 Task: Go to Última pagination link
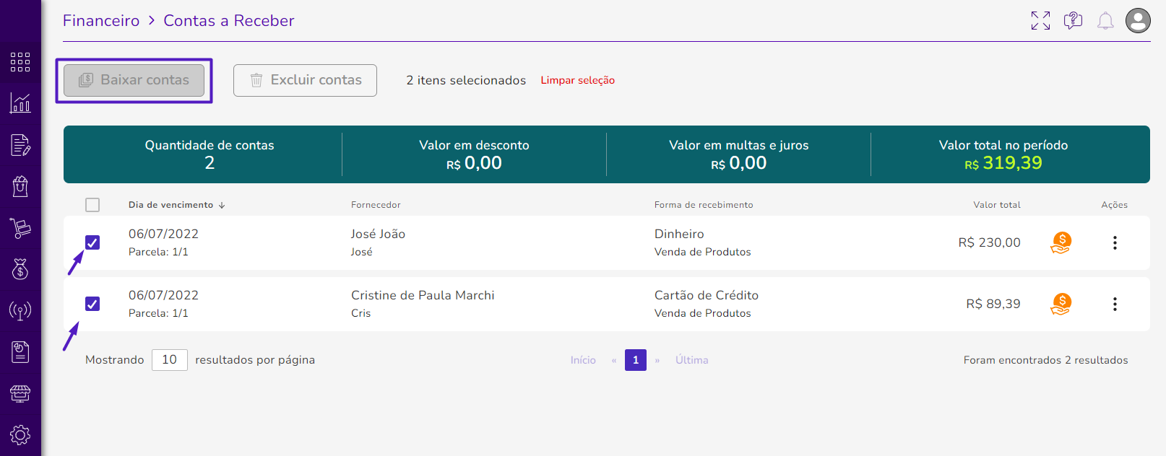pyautogui.click(x=692, y=360)
